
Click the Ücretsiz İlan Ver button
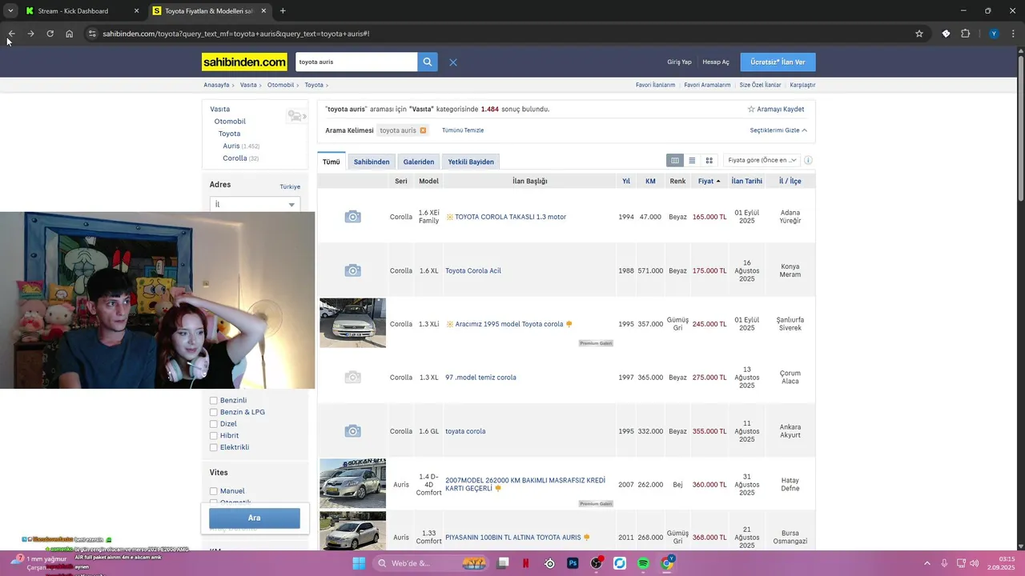(778, 62)
